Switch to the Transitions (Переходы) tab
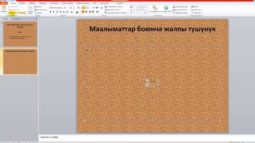Image resolution: width=255 pixels, height=143 pixels. tap(43, 3)
